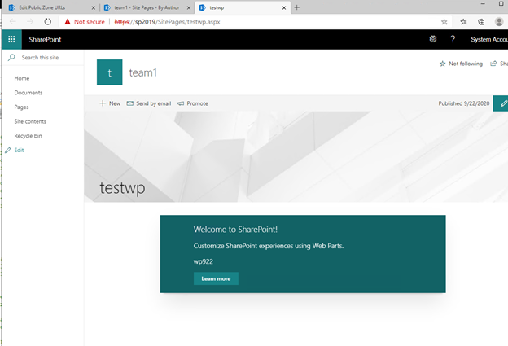This screenshot has width=508, height=346.
Task: Switch to Edit Public Zone URLs tab
Action: click(x=42, y=7)
